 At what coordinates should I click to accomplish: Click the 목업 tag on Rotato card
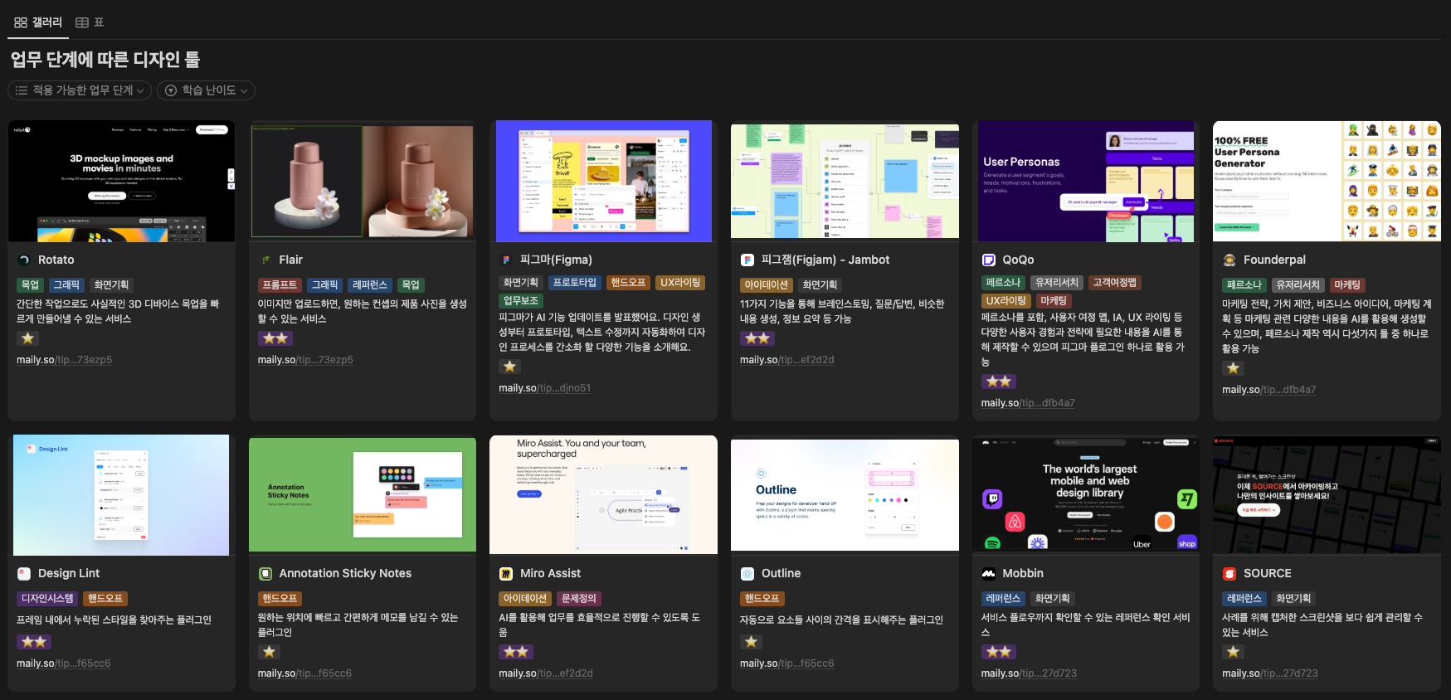30,284
